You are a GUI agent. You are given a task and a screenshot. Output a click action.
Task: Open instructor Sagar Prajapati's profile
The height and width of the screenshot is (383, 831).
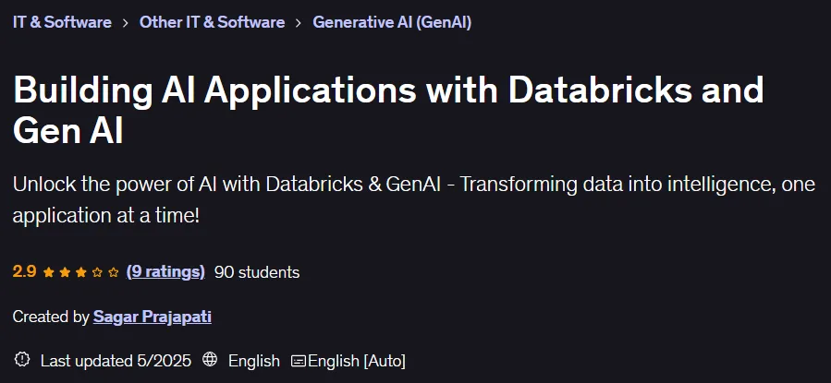[x=153, y=317]
